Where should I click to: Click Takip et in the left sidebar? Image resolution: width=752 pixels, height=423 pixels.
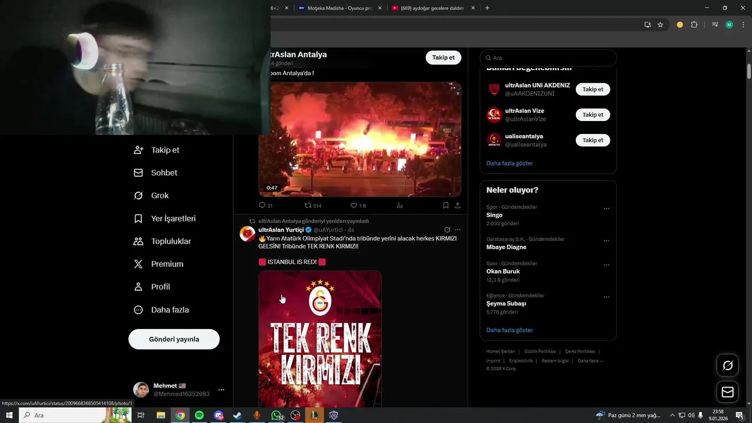(x=157, y=150)
